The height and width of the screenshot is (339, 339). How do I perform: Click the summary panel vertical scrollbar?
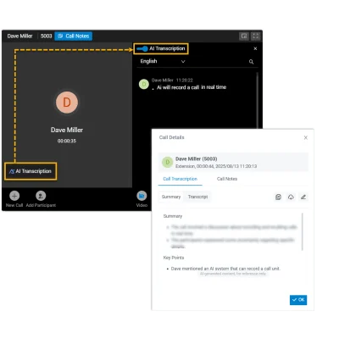[x=303, y=231]
